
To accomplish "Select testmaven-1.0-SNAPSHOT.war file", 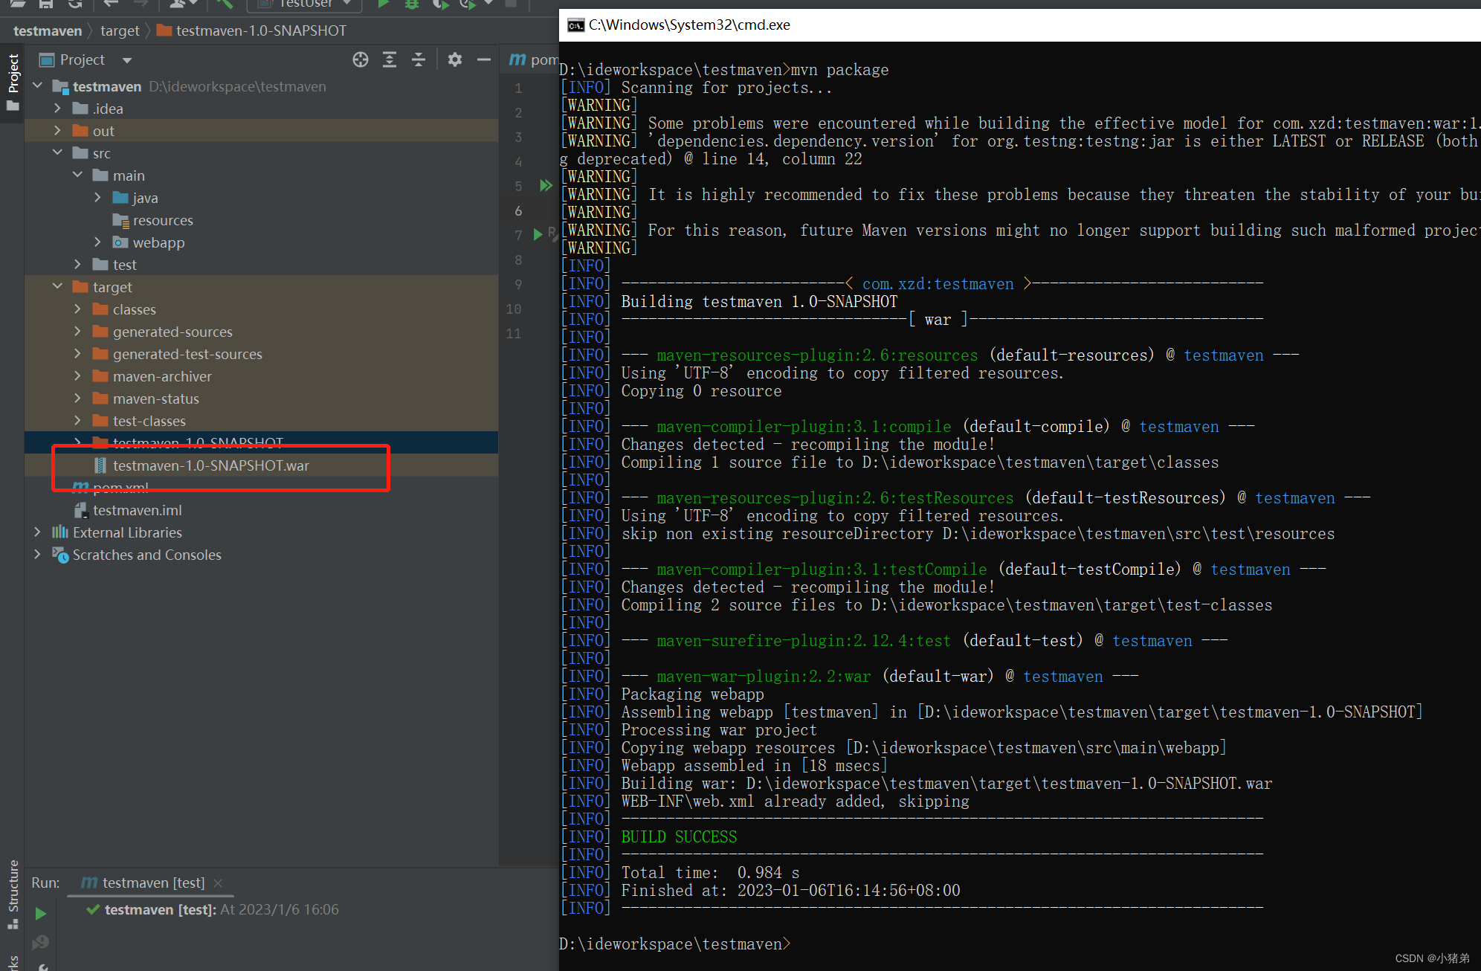I will click(x=210, y=465).
